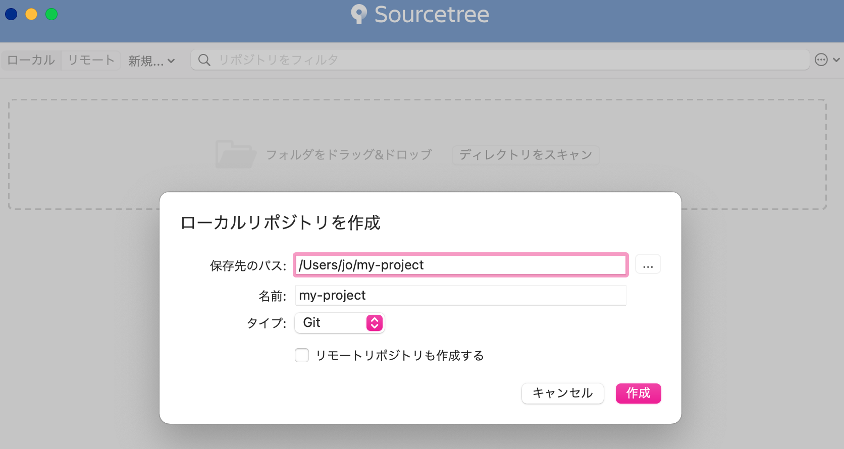Switch to the リモート tab
Image resolution: width=844 pixels, height=449 pixels.
[90, 60]
